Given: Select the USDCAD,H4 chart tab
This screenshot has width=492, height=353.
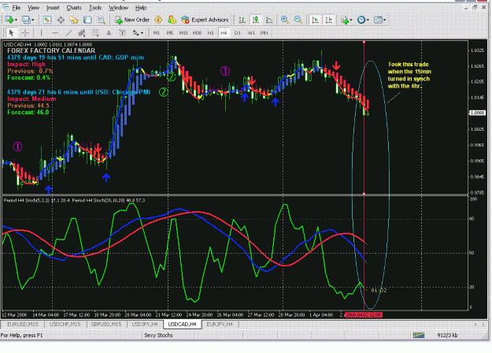Looking at the screenshot, I should point(183,324).
